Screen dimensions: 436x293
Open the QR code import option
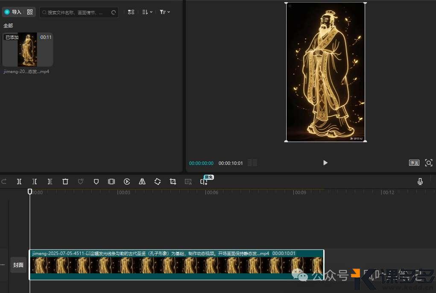30,12
